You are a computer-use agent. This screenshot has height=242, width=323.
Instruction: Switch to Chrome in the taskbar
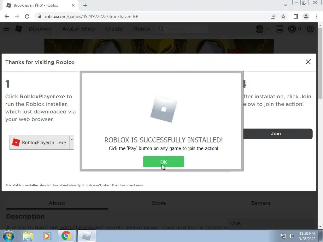coord(66,236)
